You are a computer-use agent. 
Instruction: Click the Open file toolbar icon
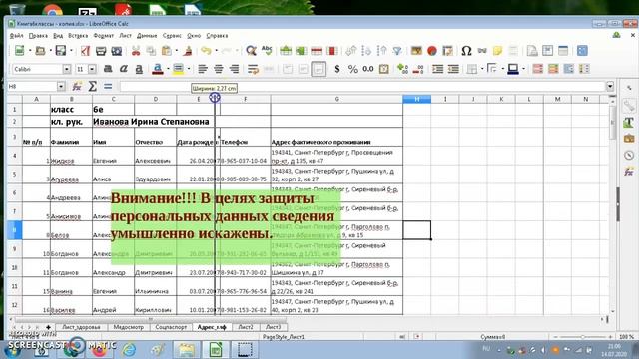pos(40,51)
